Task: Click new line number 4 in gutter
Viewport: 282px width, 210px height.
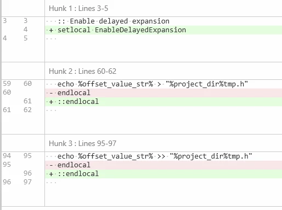Action: click(x=26, y=30)
